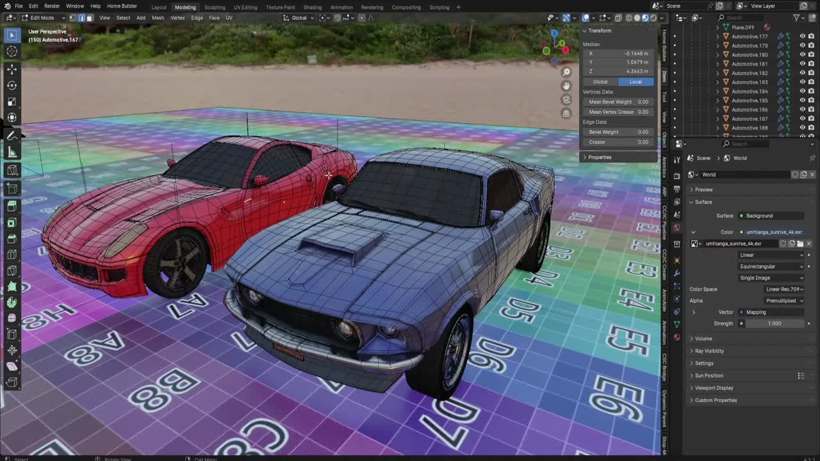Switch to the Shading workspace tab
The image size is (820, 461).
click(313, 7)
